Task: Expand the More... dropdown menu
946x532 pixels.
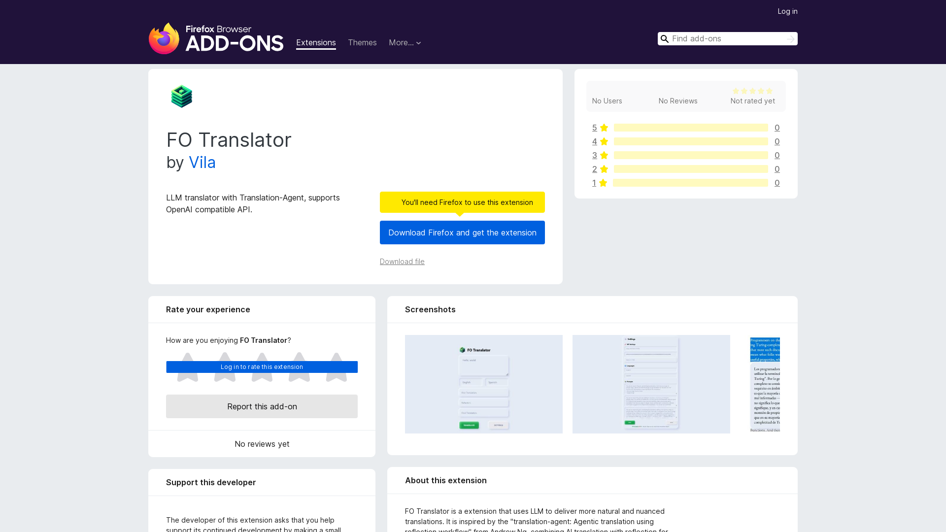Action: (405, 43)
